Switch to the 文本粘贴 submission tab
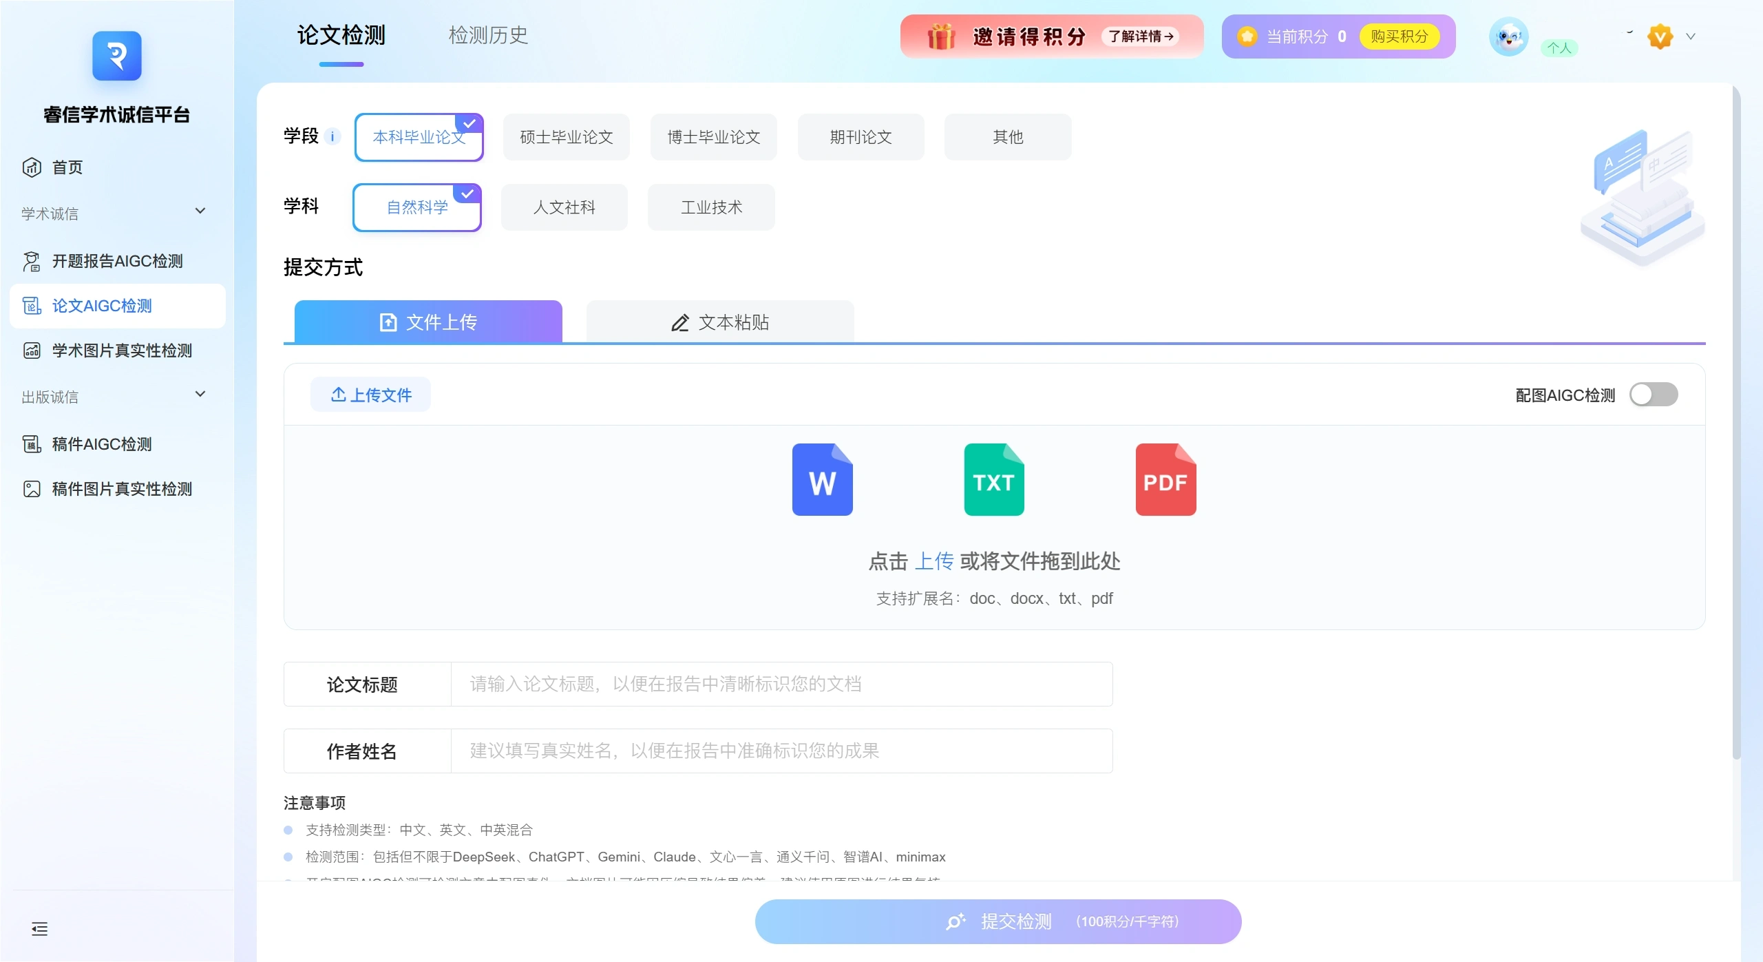Screen dimensions: 1763x962 click(719, 321)
